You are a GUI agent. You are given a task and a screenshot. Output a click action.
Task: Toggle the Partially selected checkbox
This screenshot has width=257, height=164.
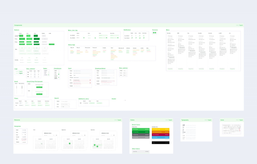click(x=59, y=77)
